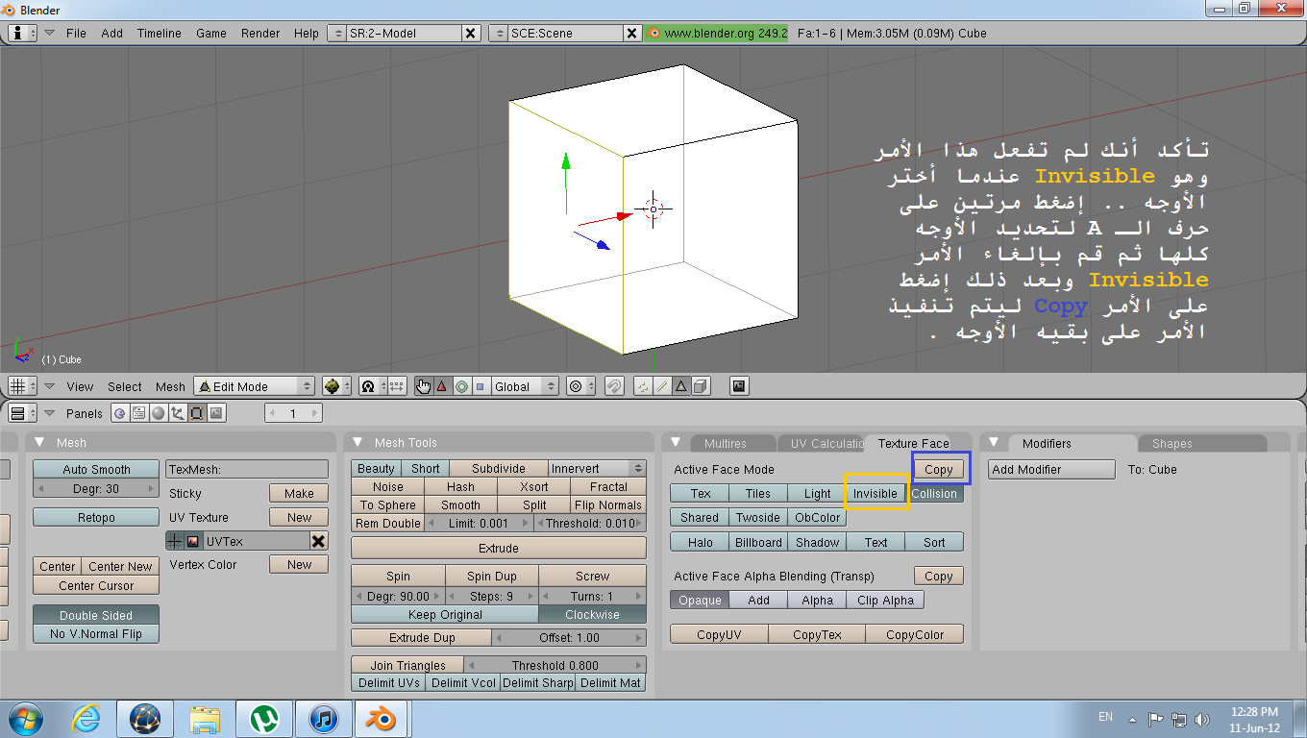Screen dimensions: 1307x738
Task: Open the File menu
Action: tap(76, 33)
